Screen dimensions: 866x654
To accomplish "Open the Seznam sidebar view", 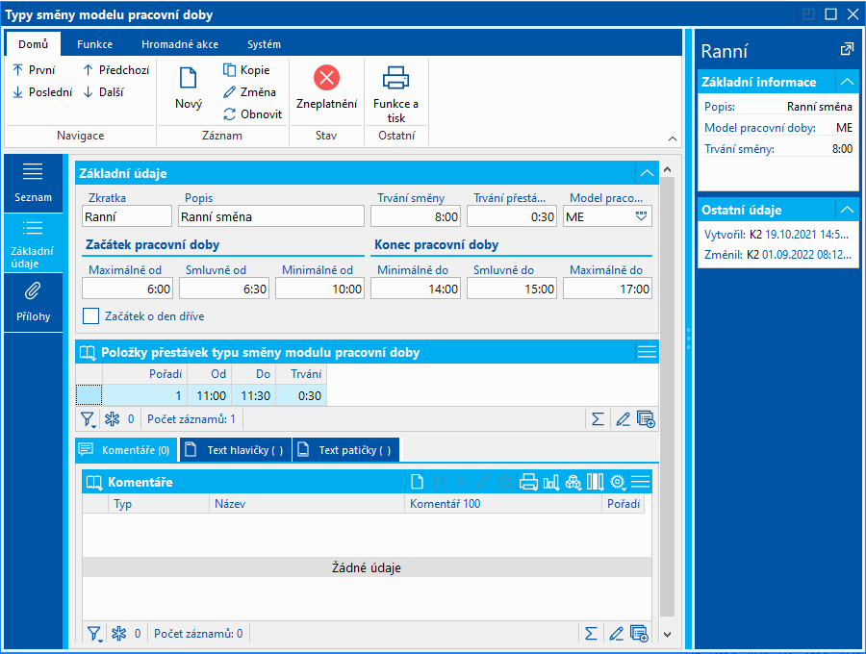I will pos(33,184).
